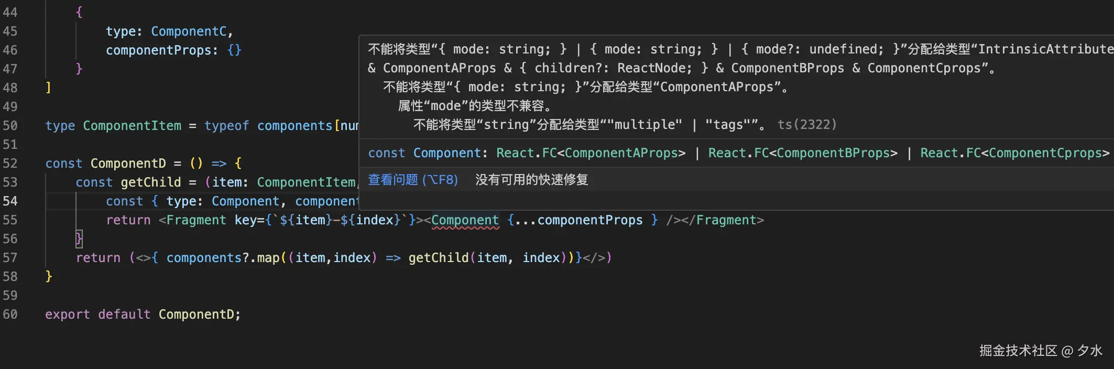Click line number 60 in the gutter
The height and width of the screenshot is (369, 1114).
coord(12,314)
